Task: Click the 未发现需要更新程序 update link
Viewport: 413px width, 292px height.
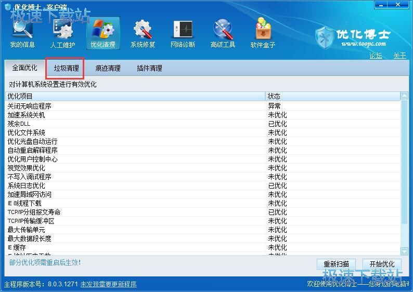Action: 109,284
